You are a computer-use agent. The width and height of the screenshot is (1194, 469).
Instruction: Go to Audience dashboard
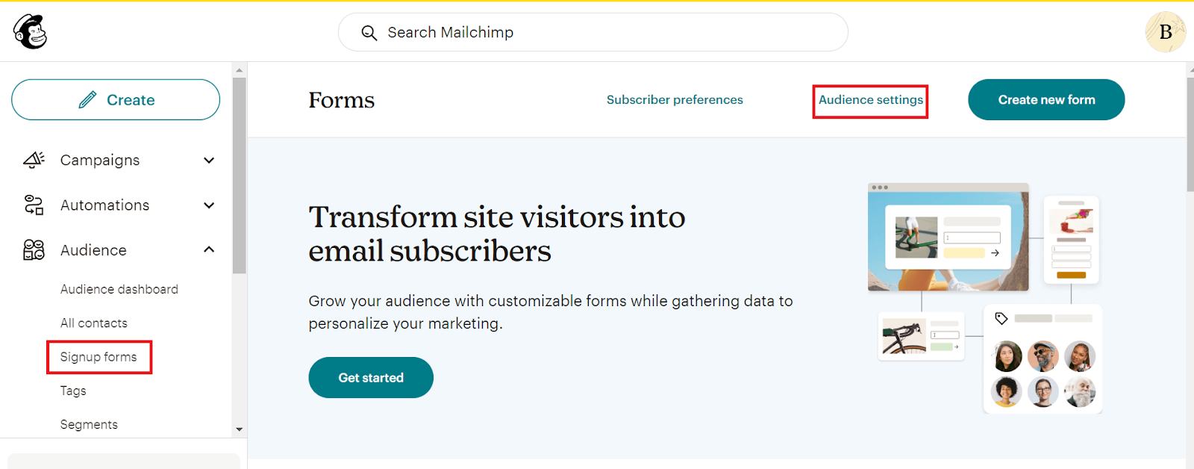[x=119, y=289]
